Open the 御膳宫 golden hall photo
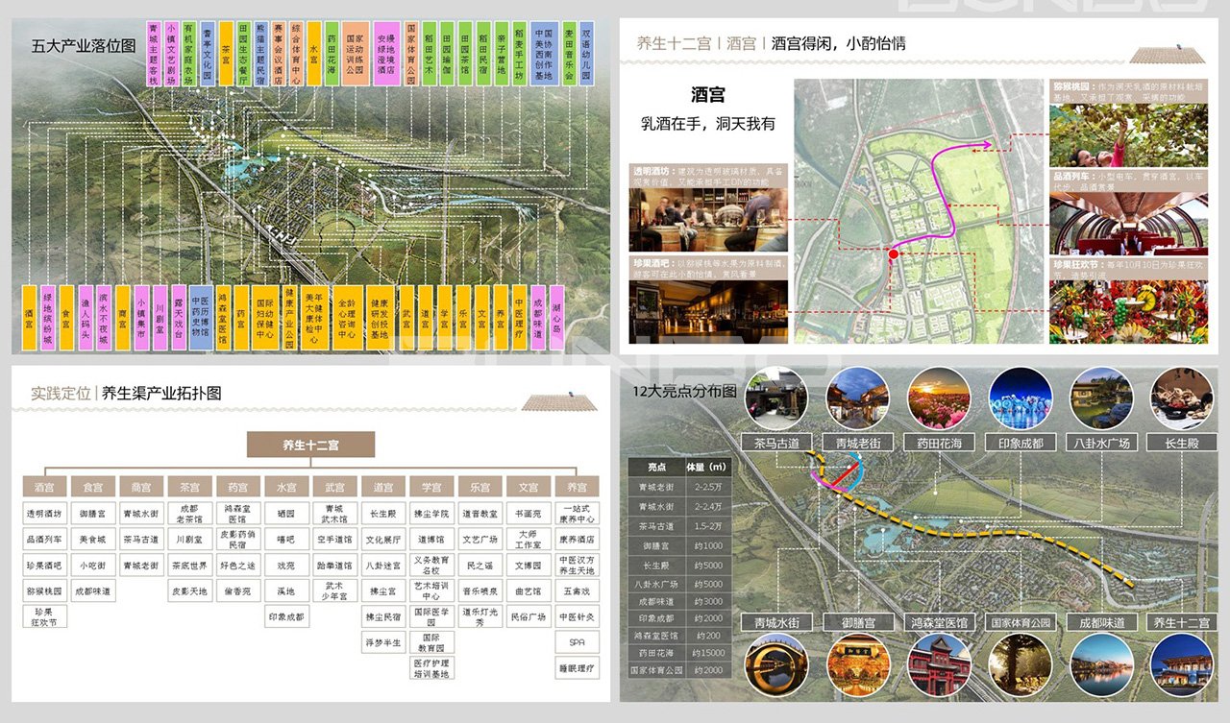The image size is (1230, 723). click(860, 664)
